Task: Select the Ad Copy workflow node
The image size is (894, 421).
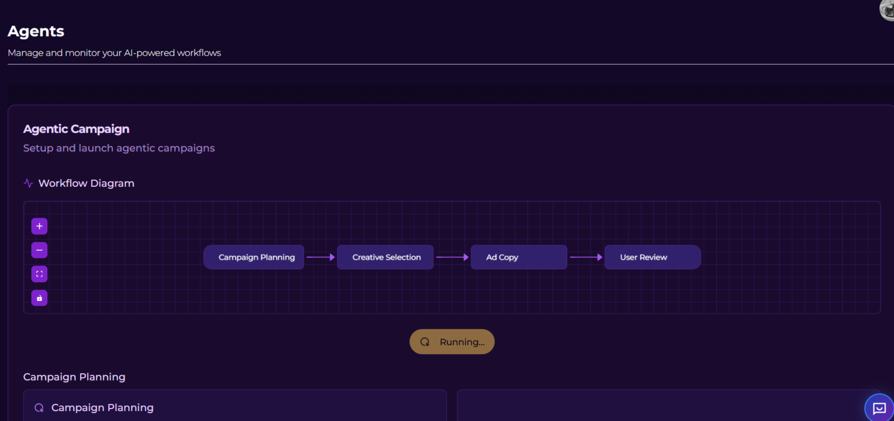Action: 519,257
